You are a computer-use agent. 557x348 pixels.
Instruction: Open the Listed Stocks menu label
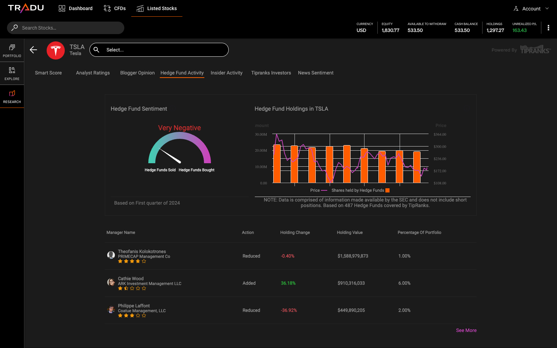[x=162, y=8]
